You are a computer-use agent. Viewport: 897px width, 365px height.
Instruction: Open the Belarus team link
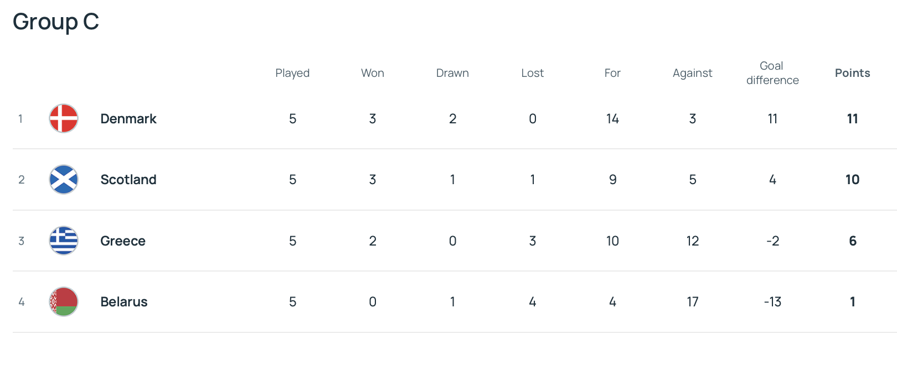(124, 302)
